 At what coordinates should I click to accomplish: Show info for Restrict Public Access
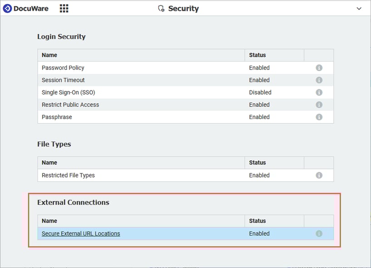click(319, 105)
